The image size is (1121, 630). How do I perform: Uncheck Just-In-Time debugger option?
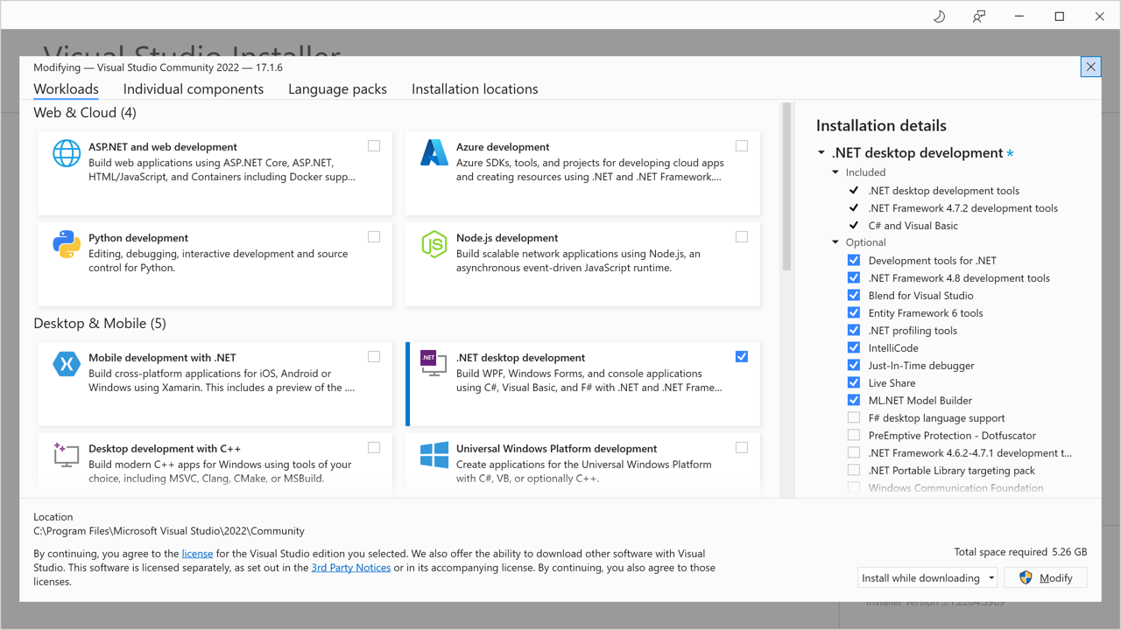pos(854,365)
